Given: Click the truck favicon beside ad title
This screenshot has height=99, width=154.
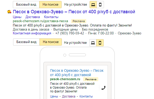Looking at the screenshot, I should click(x=9, y=12).
